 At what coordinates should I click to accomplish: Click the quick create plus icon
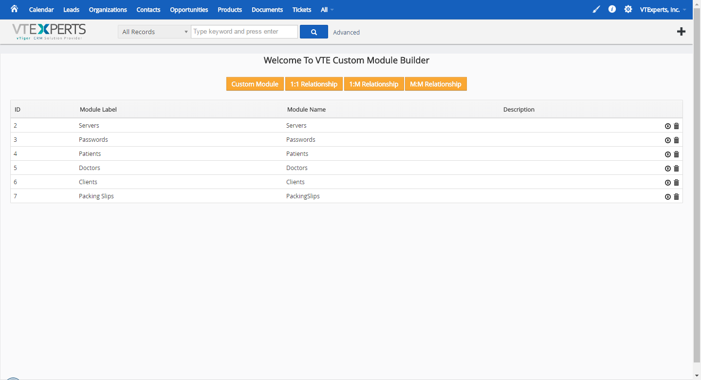click(x=681, y=32)
